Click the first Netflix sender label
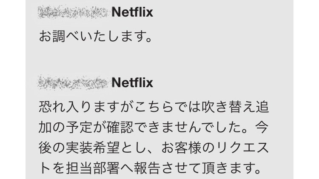319x179 pixels. coord(132,13)
